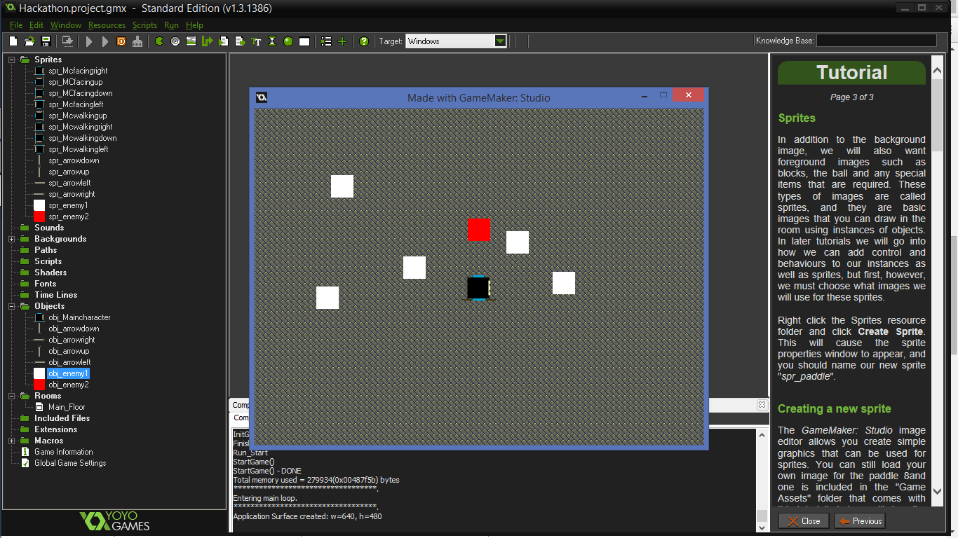Click the black main character in game window
This screenshot has height=538, width=958.
coord(478,288)
